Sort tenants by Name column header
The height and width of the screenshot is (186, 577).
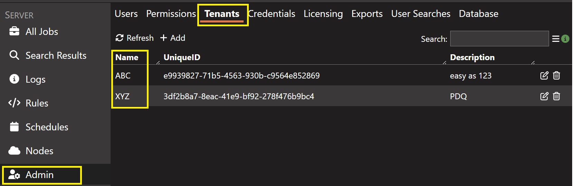coord(127,57)
